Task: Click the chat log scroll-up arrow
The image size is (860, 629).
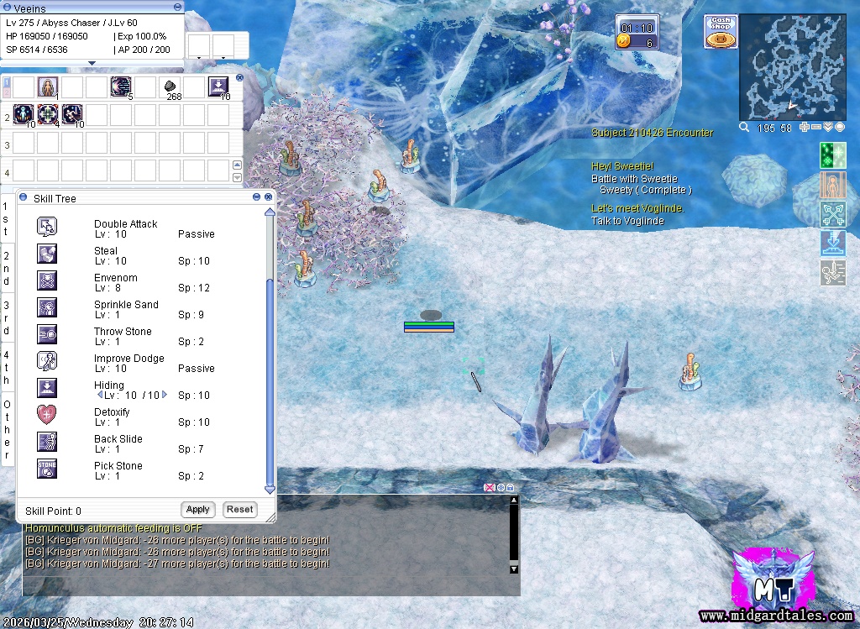Action: (514, 501)
